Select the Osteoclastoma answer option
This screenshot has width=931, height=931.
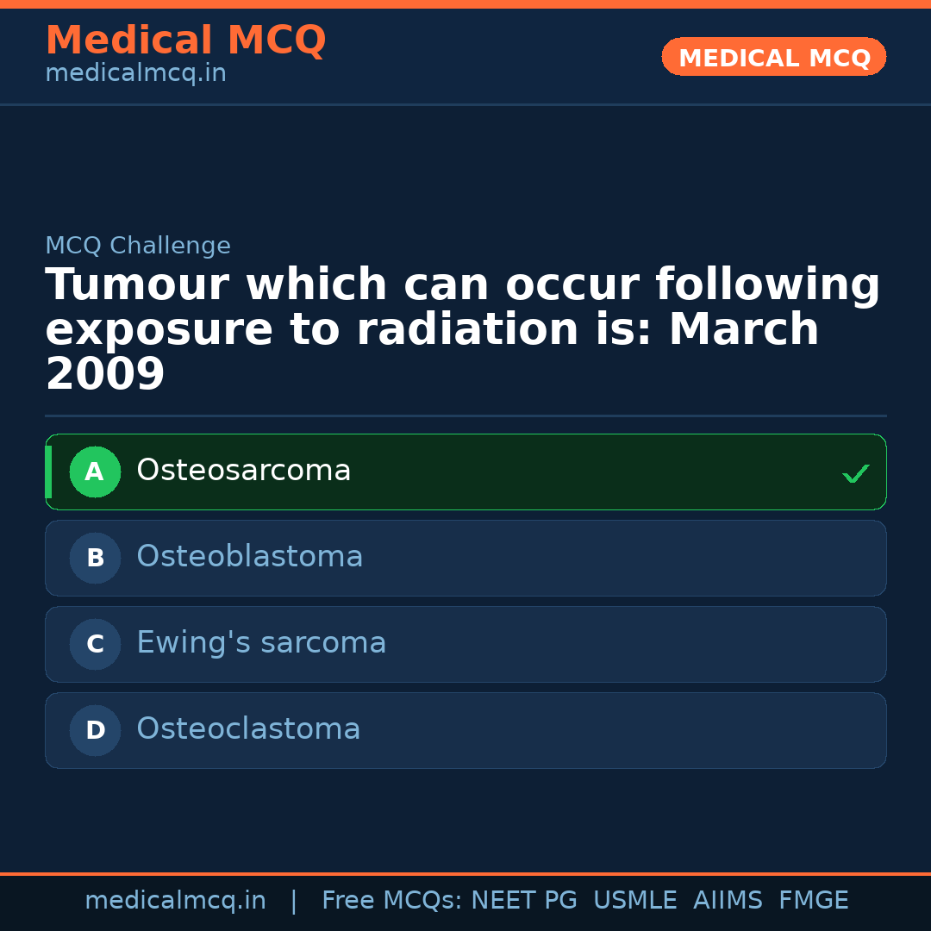click(x=465, y=730)
